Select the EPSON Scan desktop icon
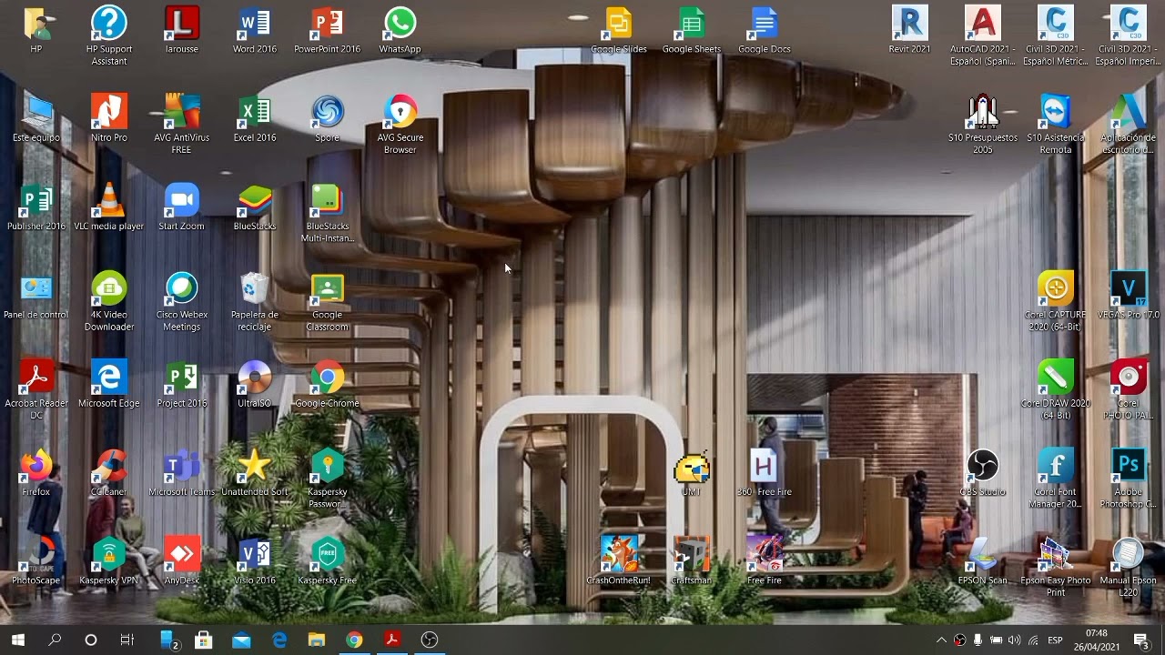This screenshot has height=655, width=1165. (x=983, y=559)
